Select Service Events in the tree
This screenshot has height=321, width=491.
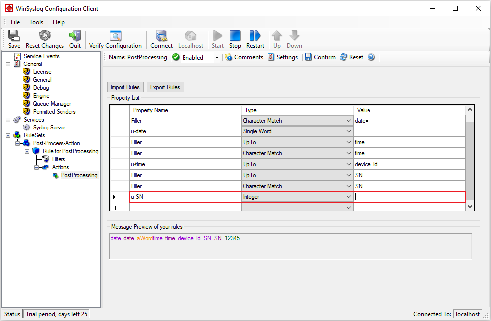tap(41, 56)
